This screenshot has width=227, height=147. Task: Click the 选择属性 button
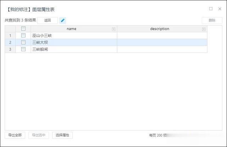tap(62, 135)
